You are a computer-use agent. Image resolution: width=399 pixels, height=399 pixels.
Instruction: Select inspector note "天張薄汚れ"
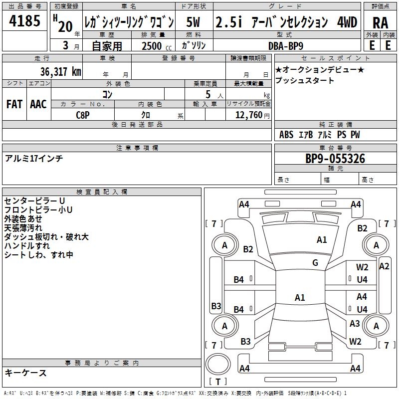(23, 228)
